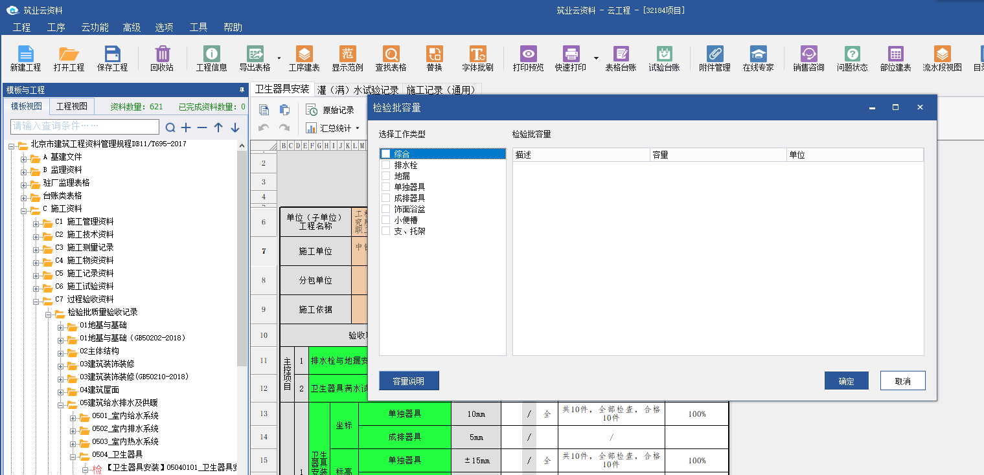Open the 云功能 menu
Image resolution: width=984 pixels, height=475 pixels.
[95, 27]
